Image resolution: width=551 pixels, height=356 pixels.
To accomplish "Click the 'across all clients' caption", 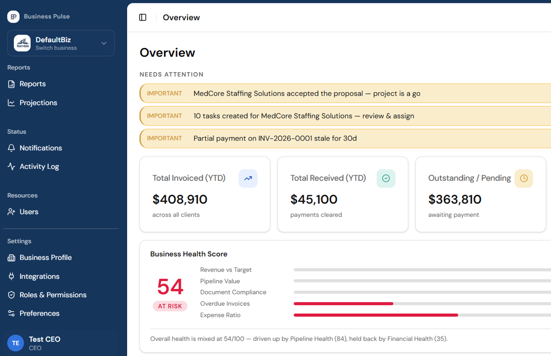I will click(x=176, y=215).
